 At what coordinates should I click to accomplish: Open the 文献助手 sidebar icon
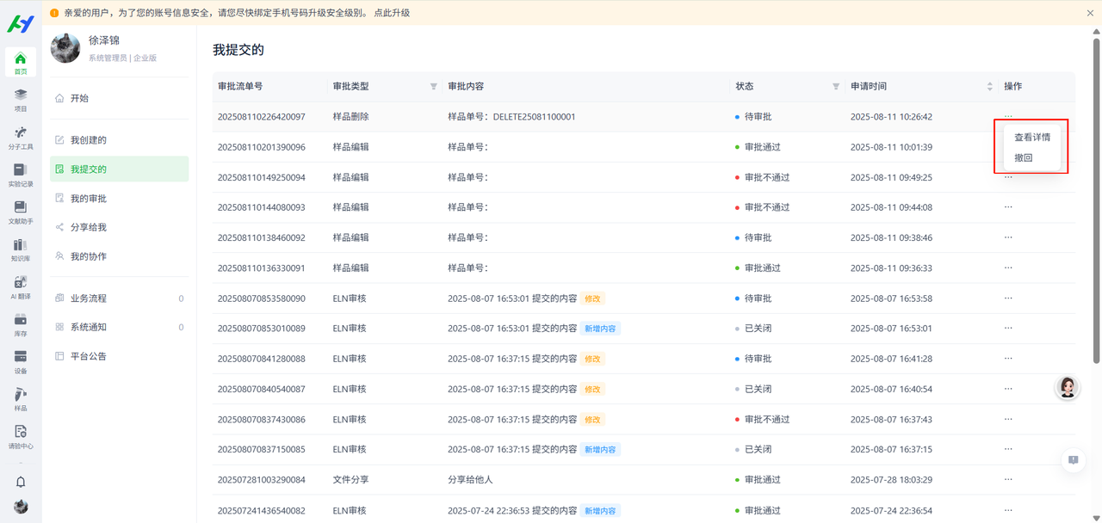pyautogui.click(x=21, y=212)
